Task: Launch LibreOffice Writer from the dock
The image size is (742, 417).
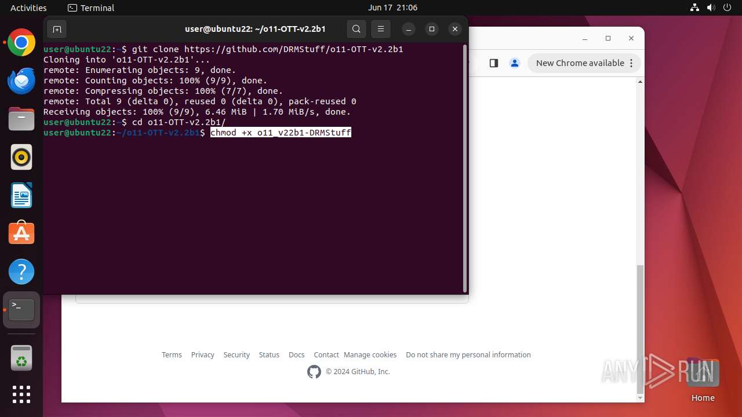Action: (x=21, y=195)
